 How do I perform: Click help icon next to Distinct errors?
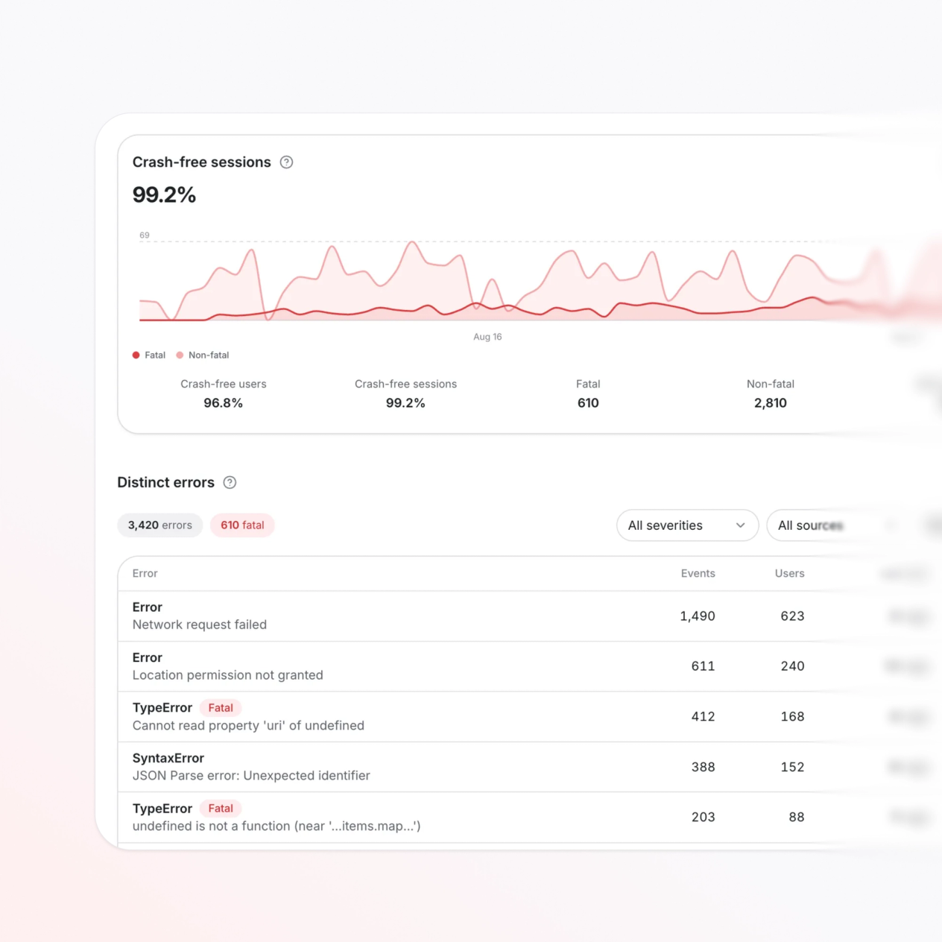click(x=230, y=482)
